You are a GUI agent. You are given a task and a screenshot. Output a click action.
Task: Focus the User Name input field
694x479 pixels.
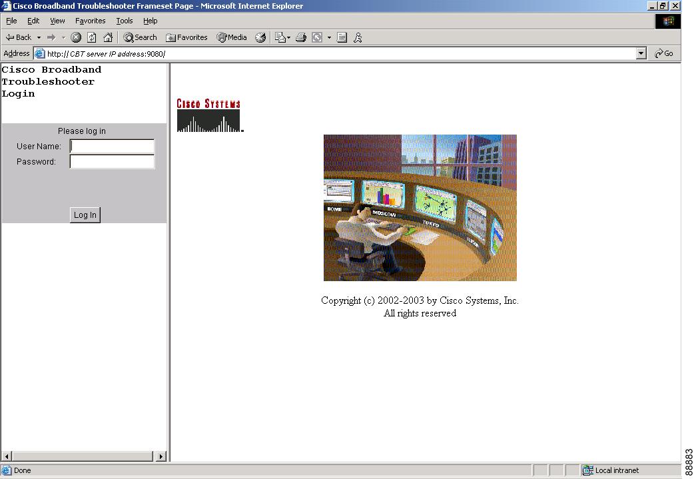tap(113, 146)
